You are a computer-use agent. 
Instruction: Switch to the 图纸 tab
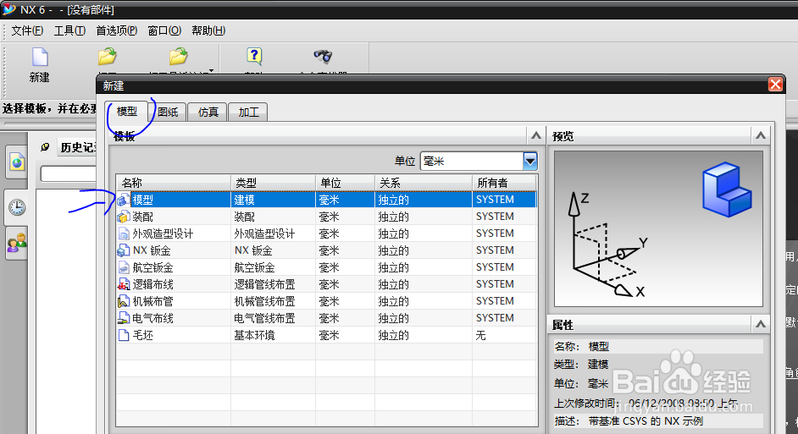(x=168, y=112)
